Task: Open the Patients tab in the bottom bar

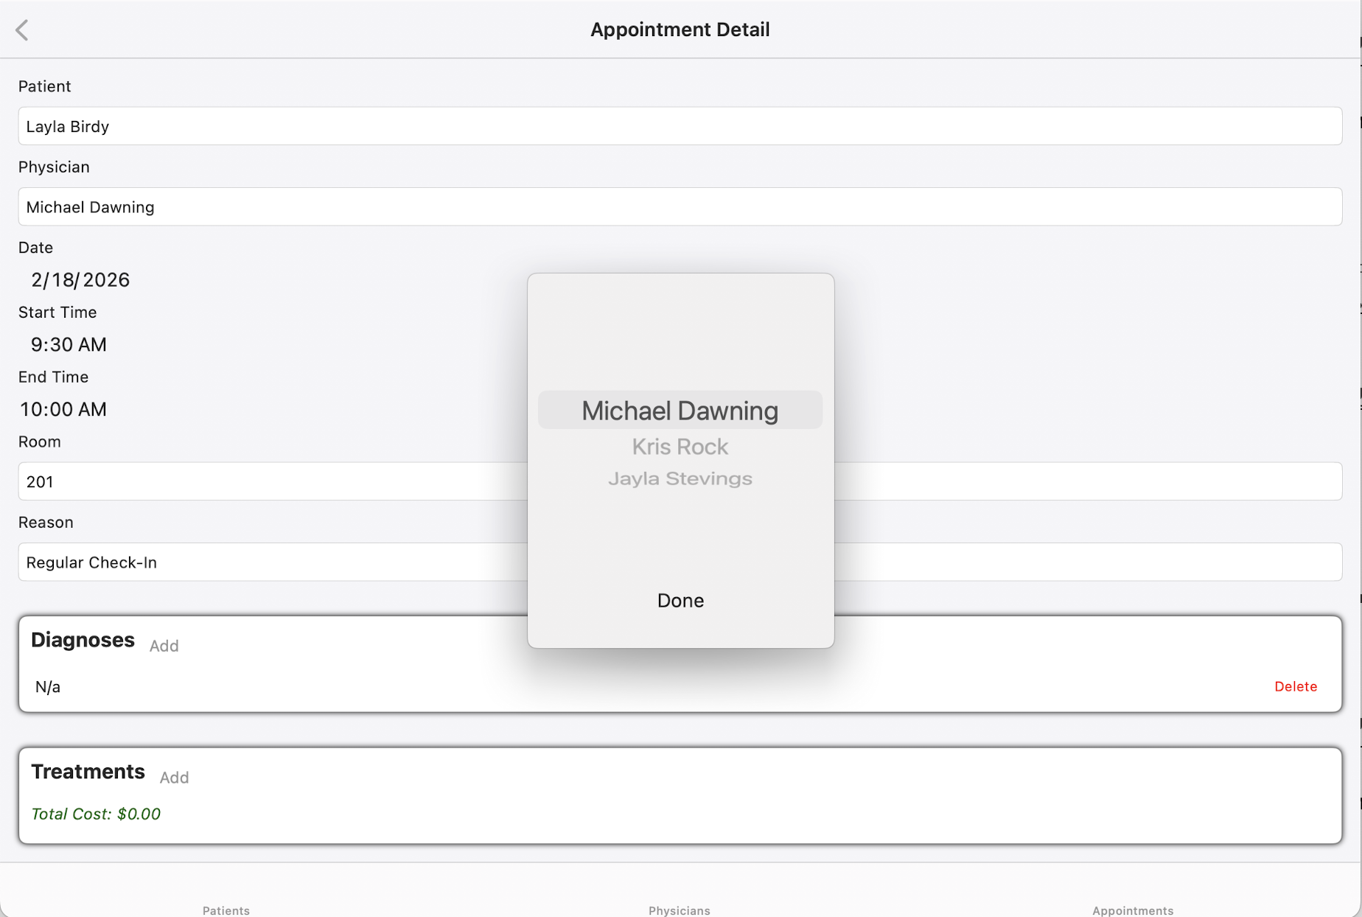Action: tap(226, 910)
